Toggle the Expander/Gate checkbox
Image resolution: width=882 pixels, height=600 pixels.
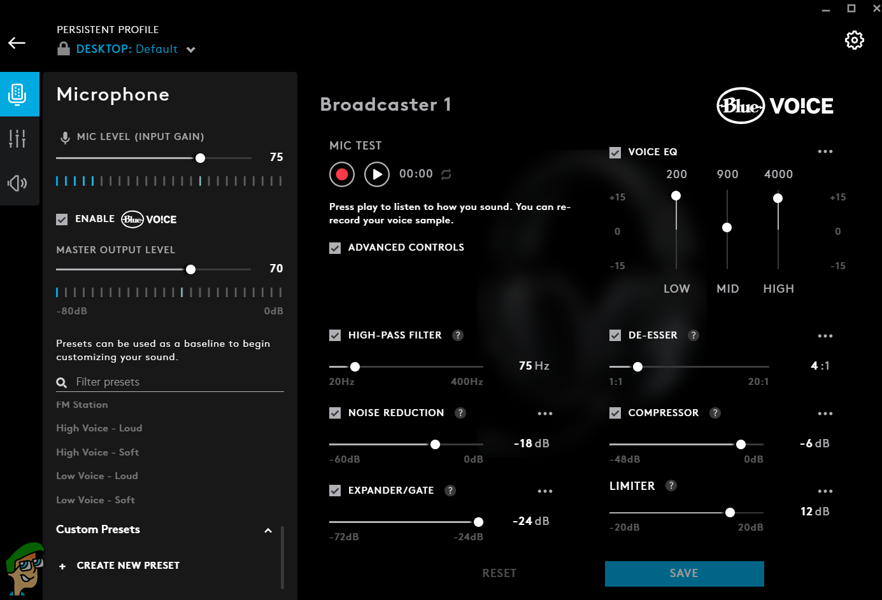(335, 491)
